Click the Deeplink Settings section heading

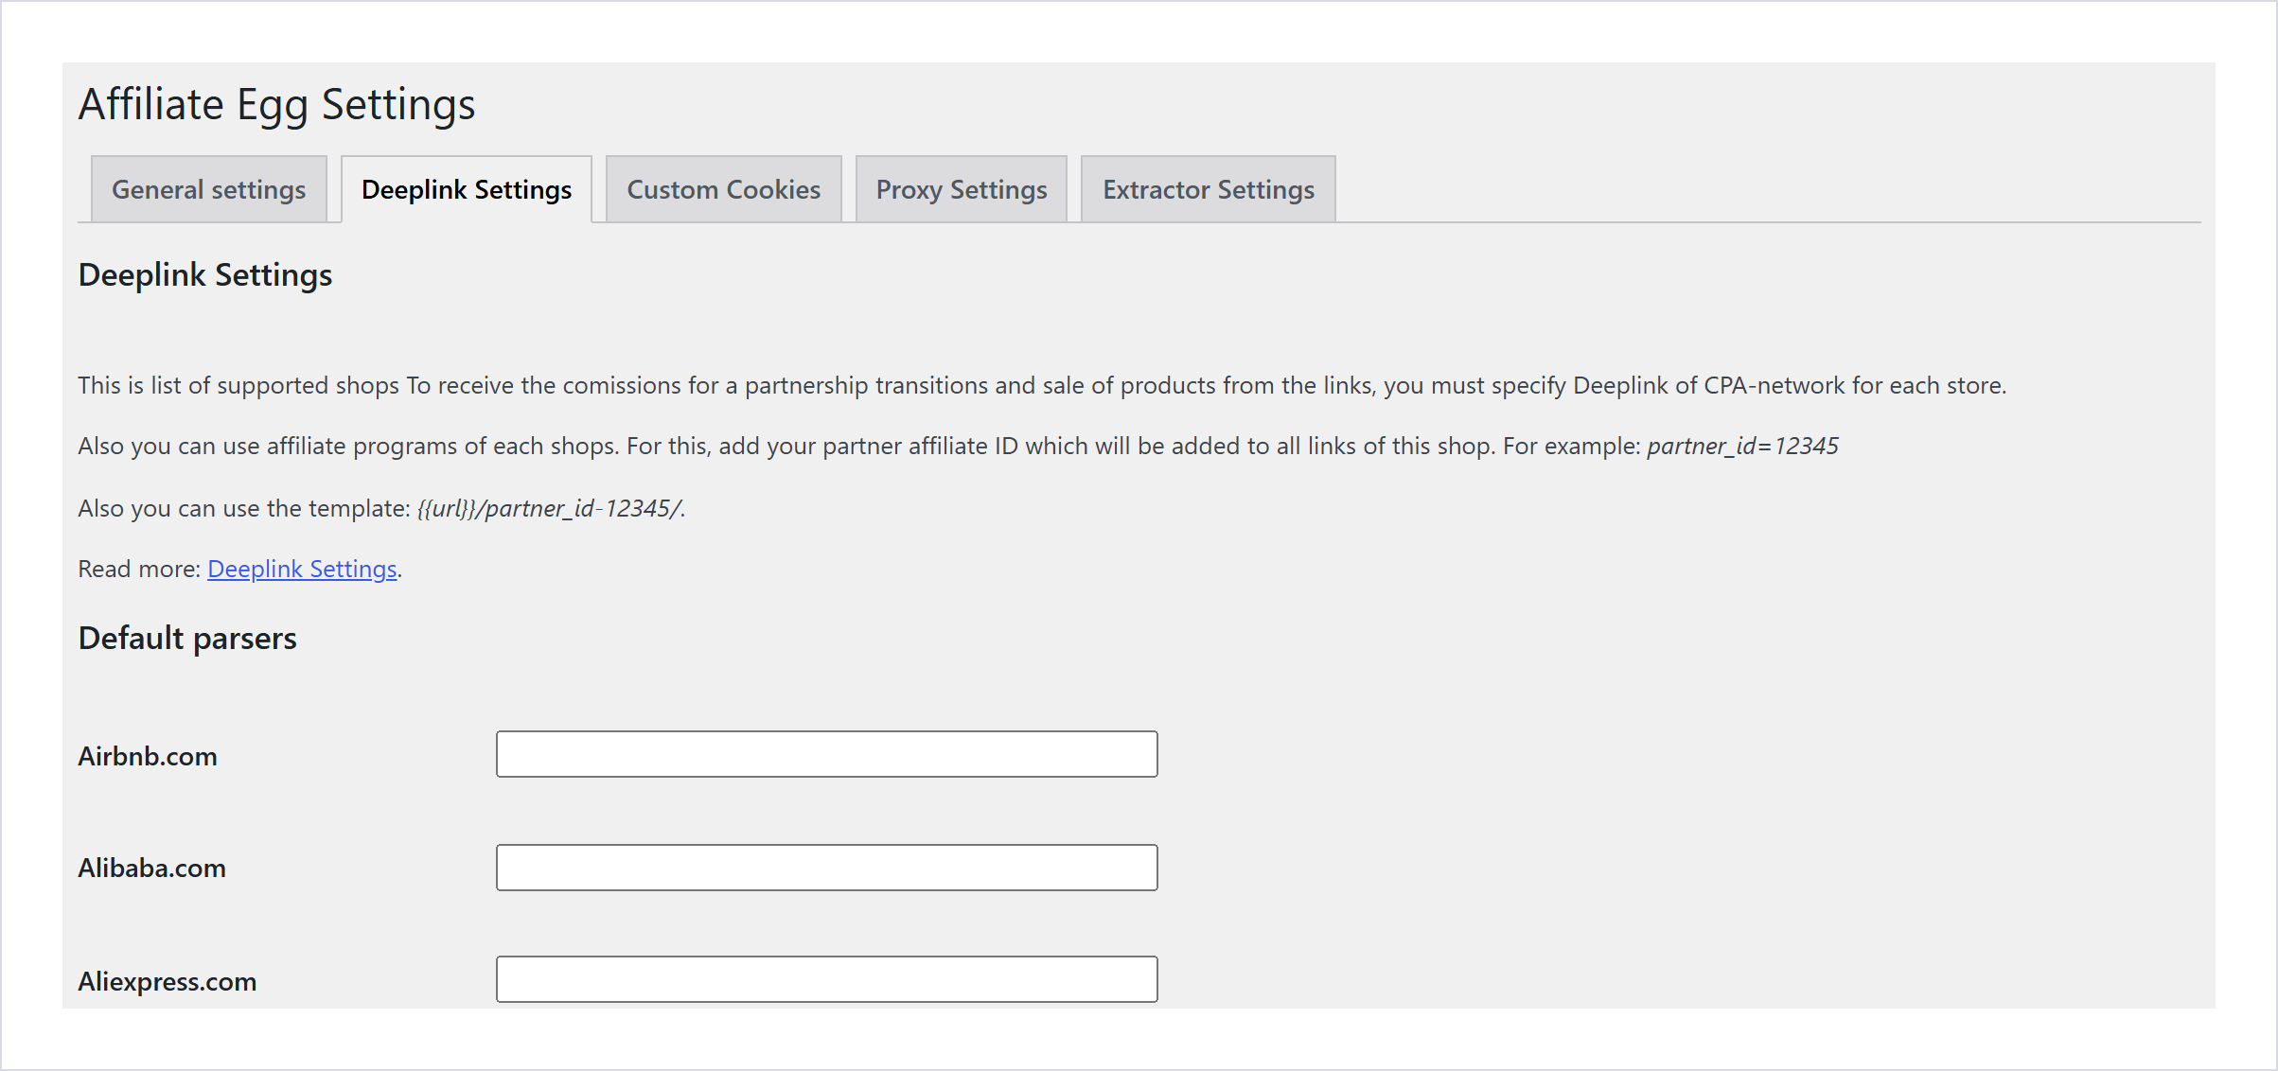(x=205, y=275)
